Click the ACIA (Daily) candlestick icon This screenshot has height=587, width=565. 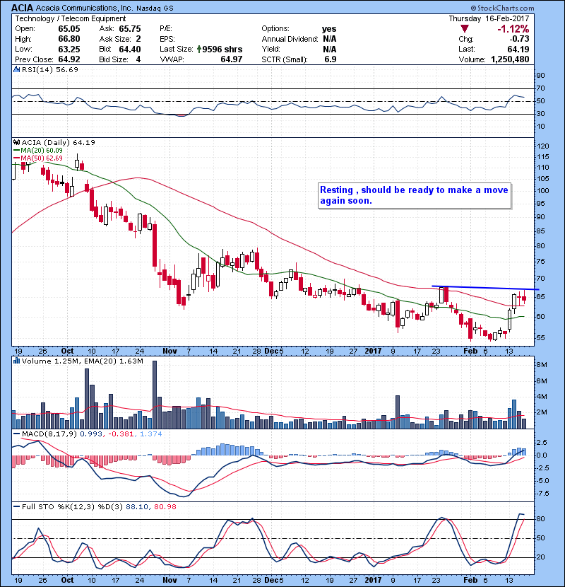pos(16,142)
